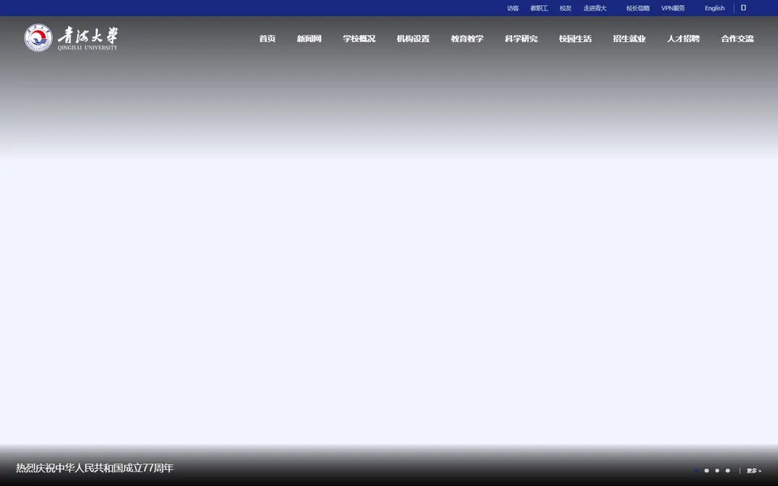Open the 新闻网 navigation item
Screen dimensions: 778x486
point(309,39)
